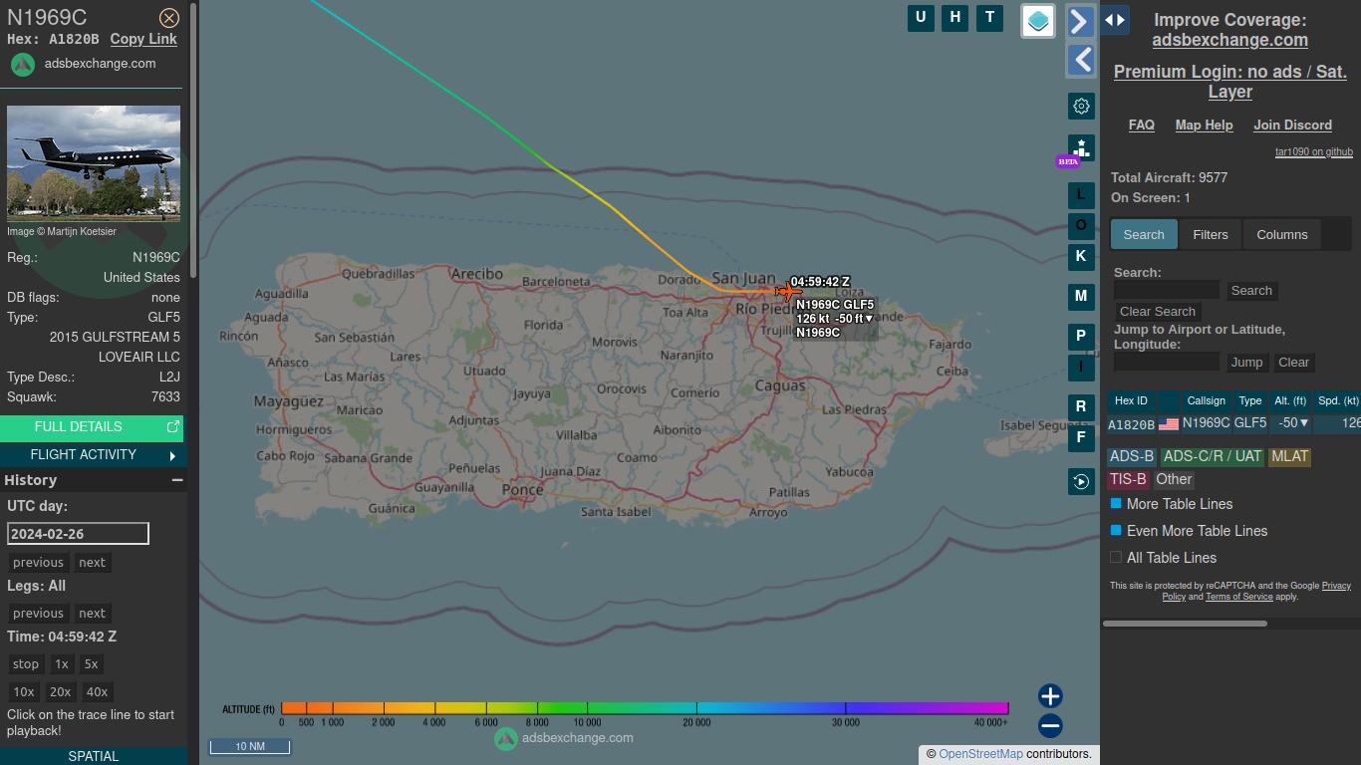Click the TIS-B source legend
Image resolution: width=1361 pixels, height=765 pixels.
[1128, 479]
